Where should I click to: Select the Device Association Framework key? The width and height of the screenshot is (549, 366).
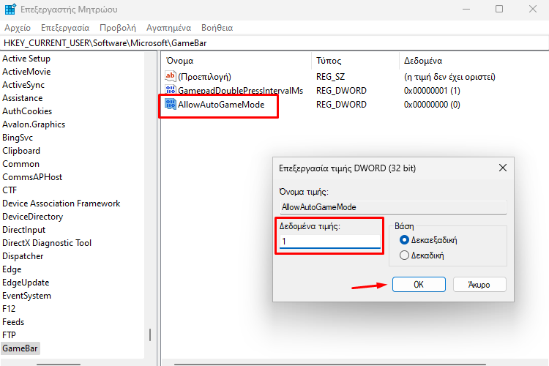click(61, 203)
